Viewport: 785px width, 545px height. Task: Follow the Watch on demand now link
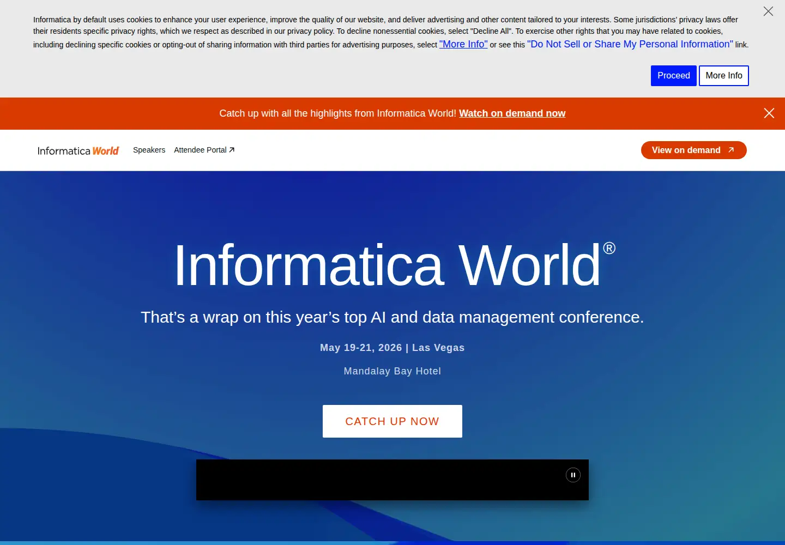pos(512,113)
